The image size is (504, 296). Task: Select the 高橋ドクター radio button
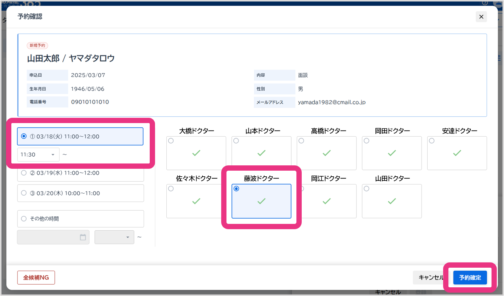pyautogui.click(x=301, y=141)
